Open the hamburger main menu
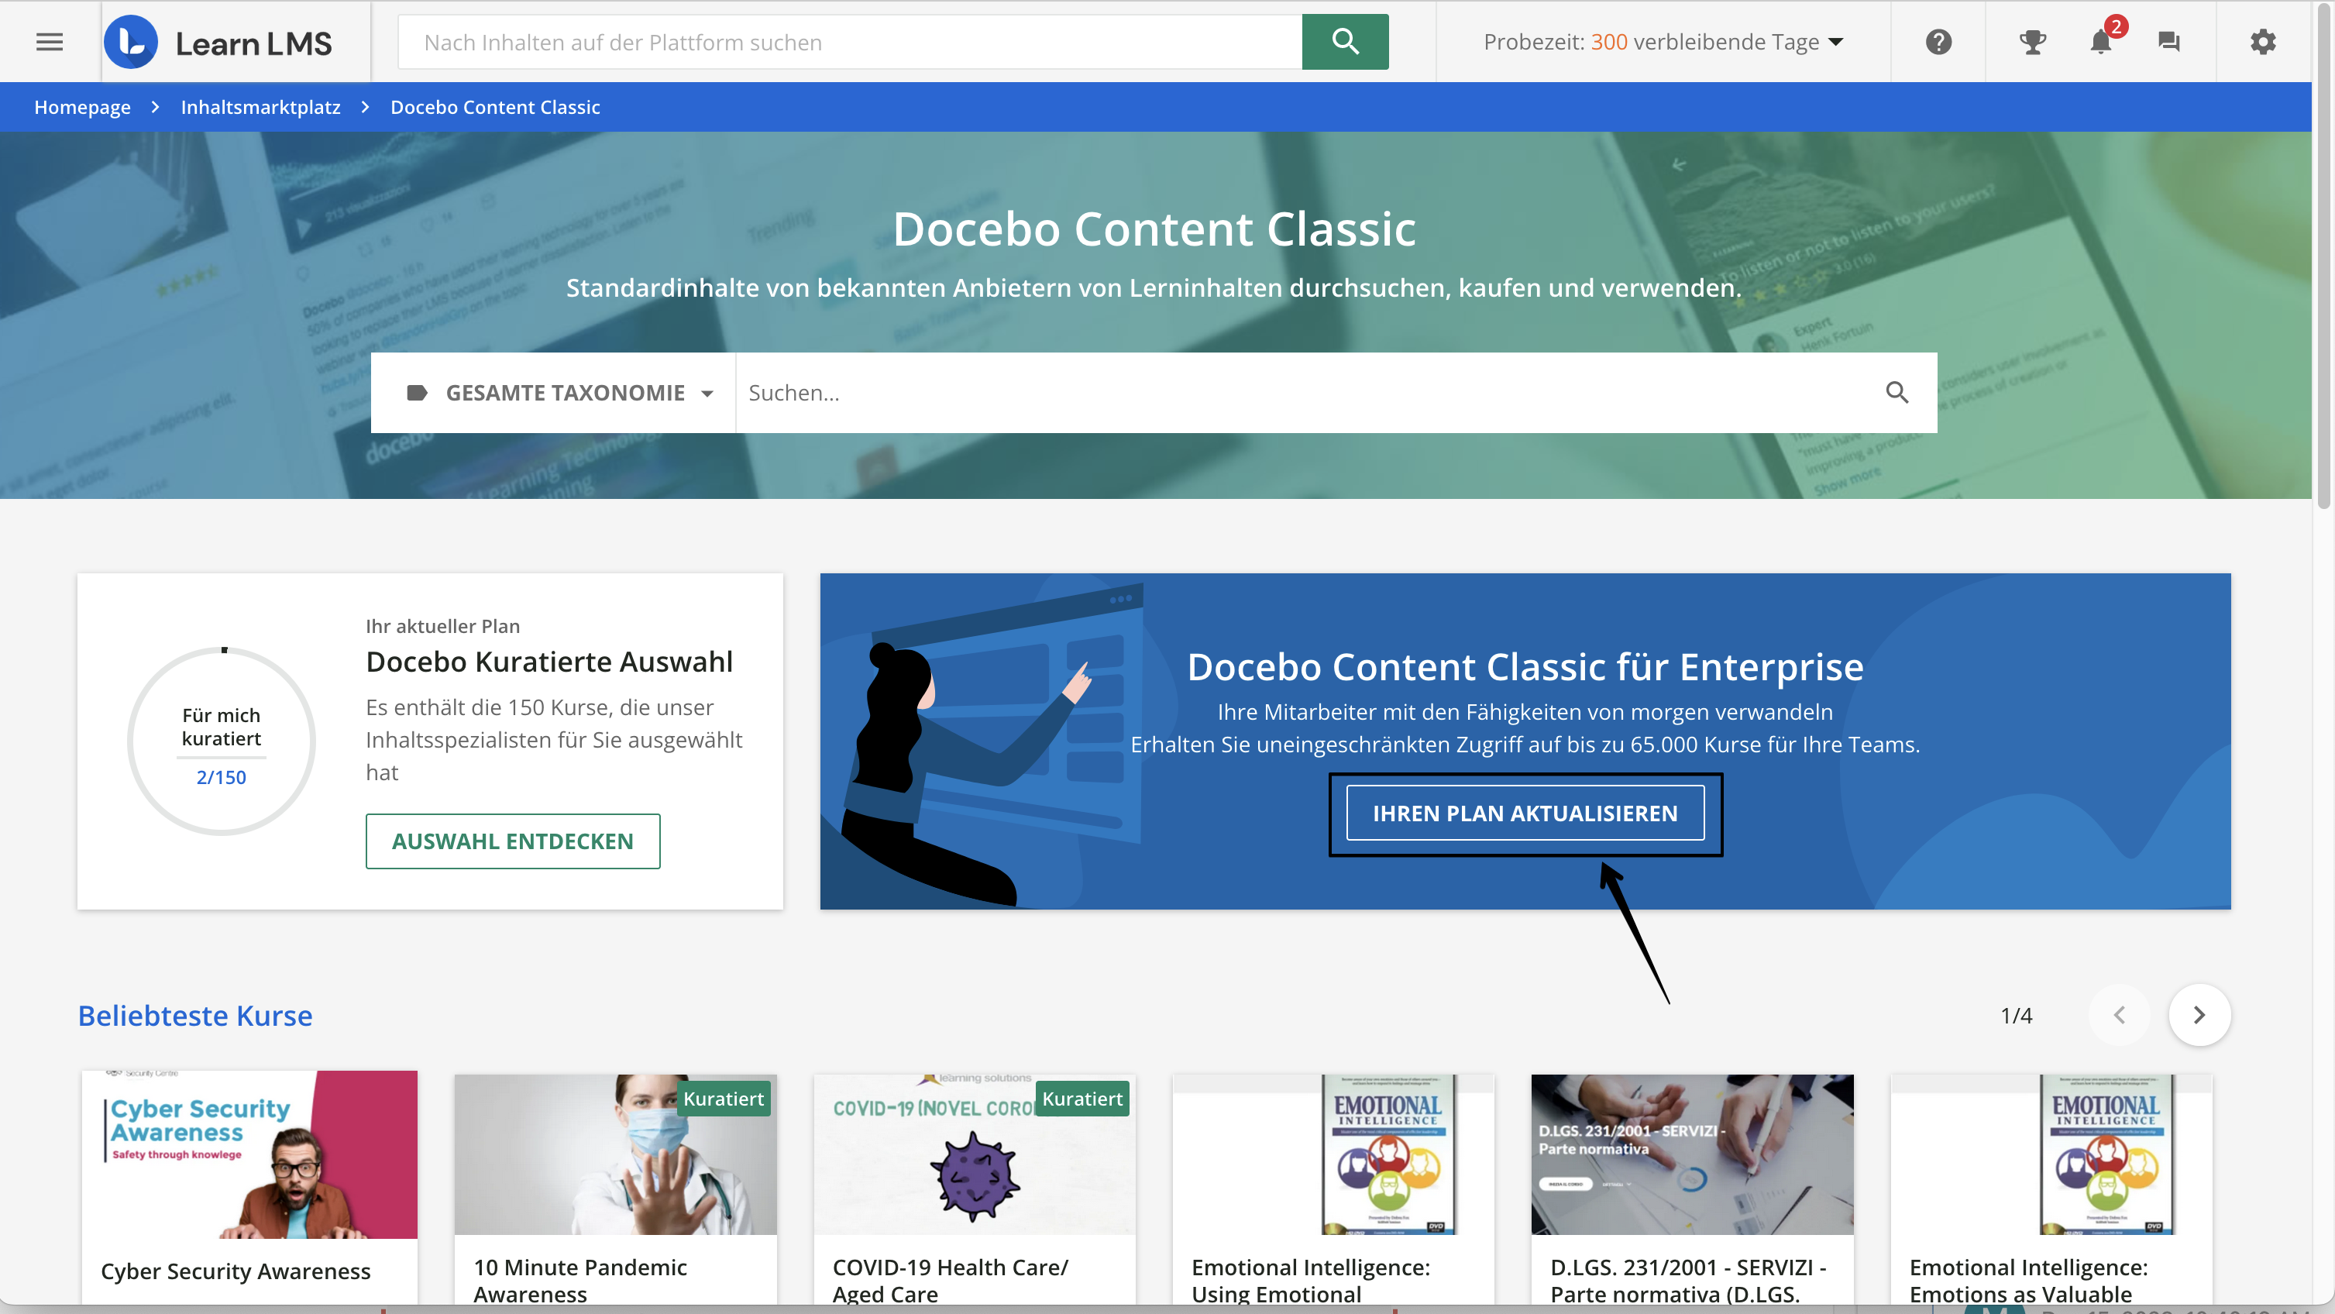Image resolution: width=2335 pixels, height=1314 pixels. pyautogui.click(x=49, y=42)
